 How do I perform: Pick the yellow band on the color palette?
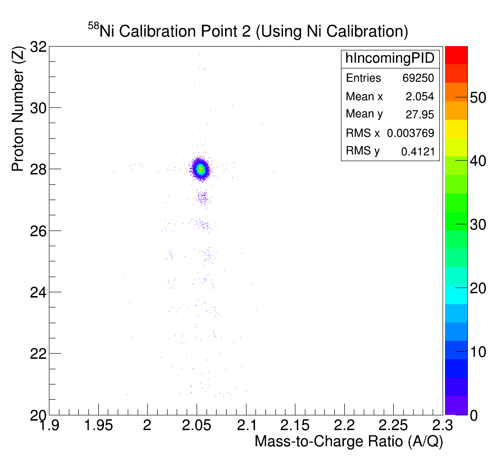(456, 129)
